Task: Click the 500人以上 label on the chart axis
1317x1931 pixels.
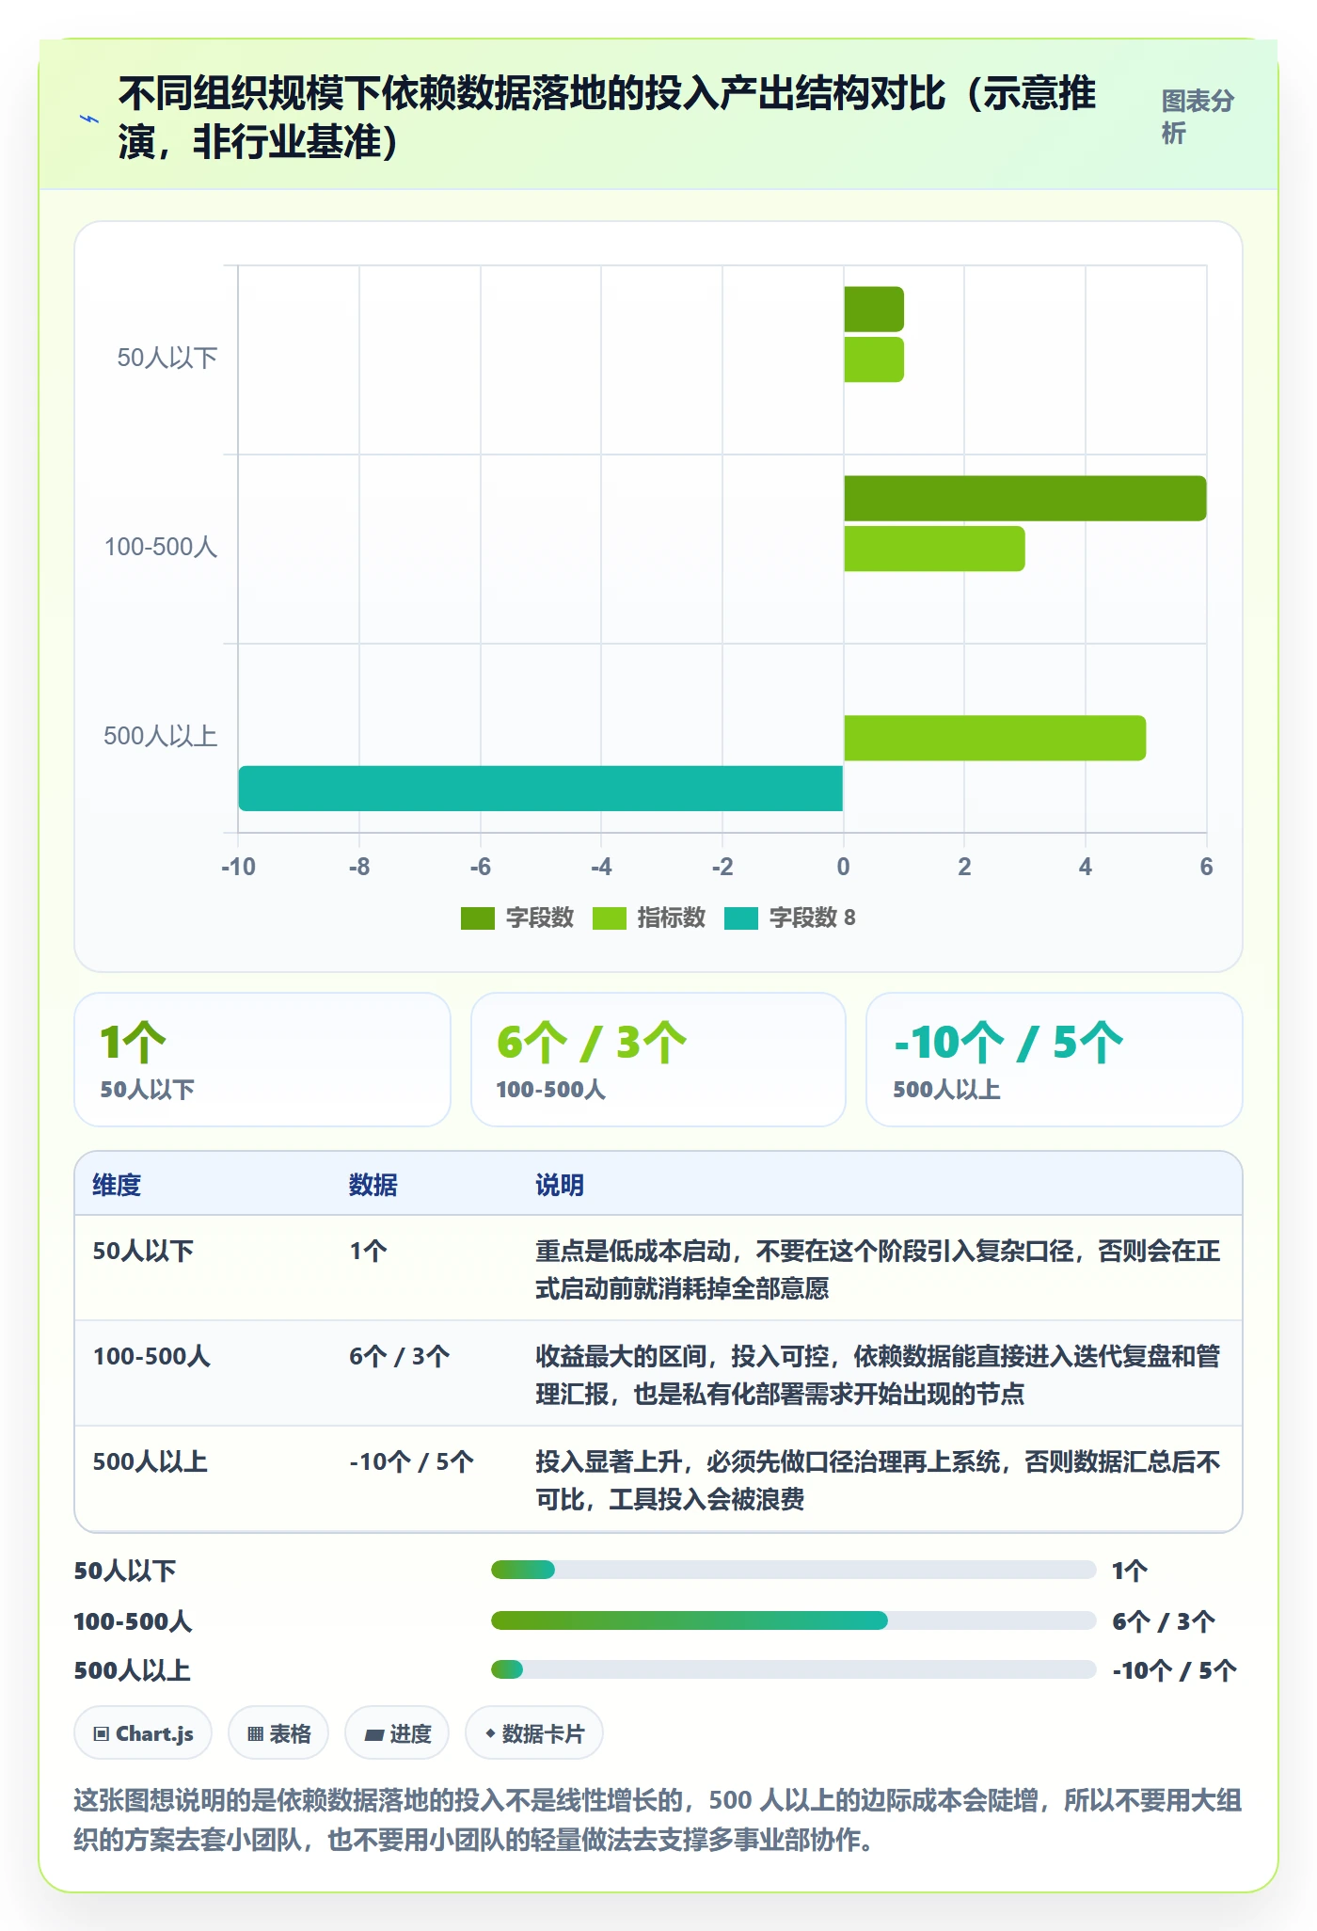Action: pyautogui.click(x=161, y=736)
